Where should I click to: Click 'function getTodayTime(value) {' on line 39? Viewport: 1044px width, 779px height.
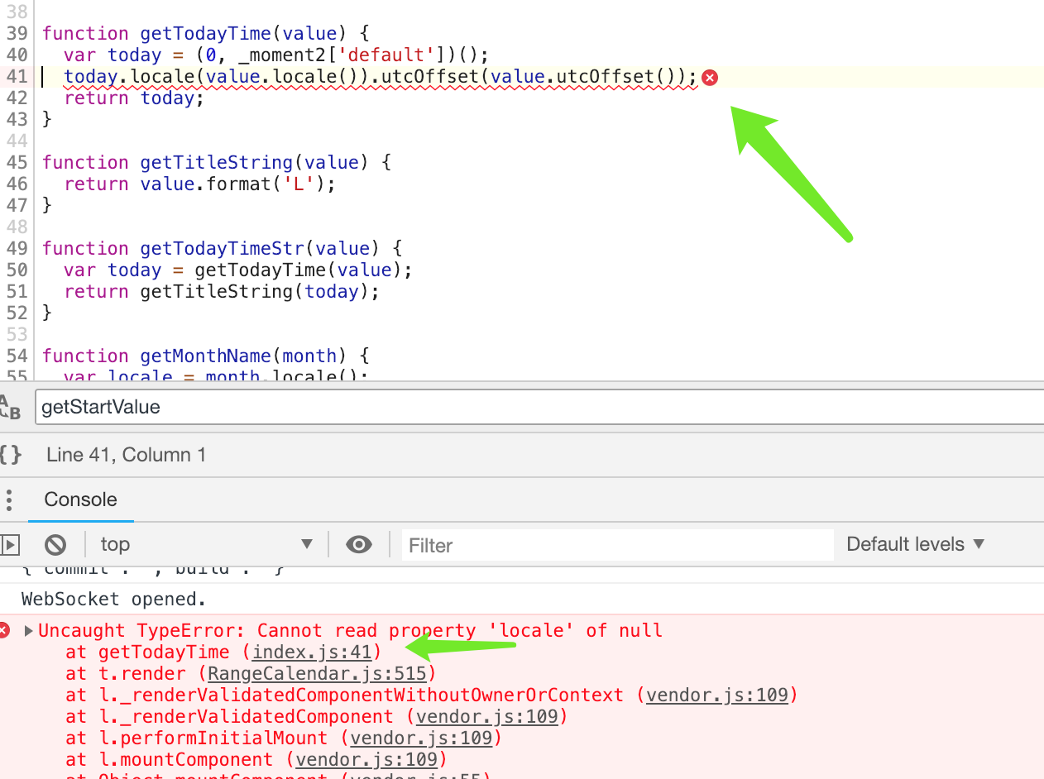pos(205,34)
